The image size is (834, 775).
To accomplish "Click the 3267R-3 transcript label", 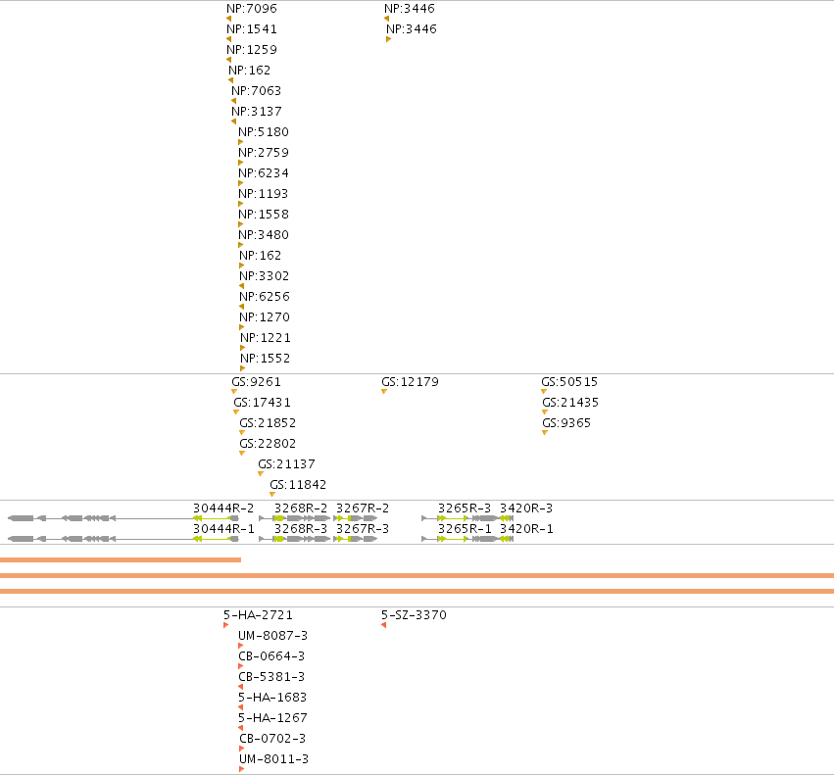I will click(363, 529).
